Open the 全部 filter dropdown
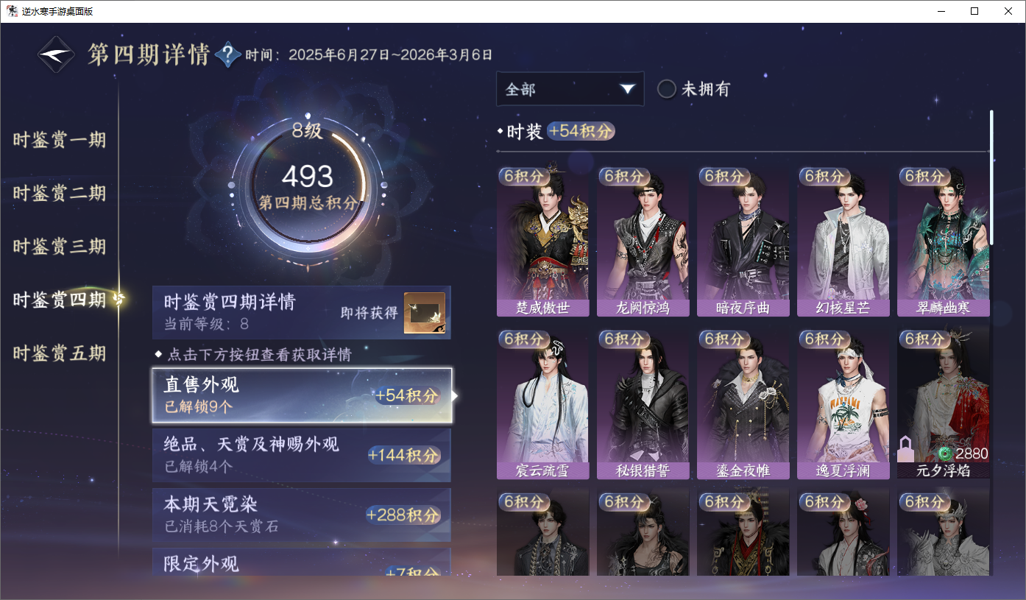This screenshot has height=600, width=1026. click(x=570, y=89)
